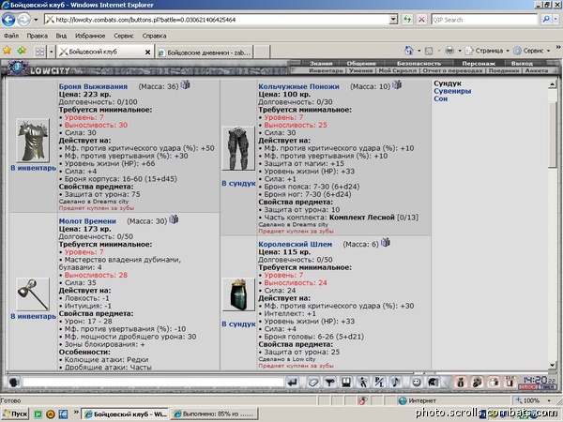This screenshot has height=422, width=563.
Task: Select Безопасность in game top menu
Action: pyautogui.click(x=418, y=64)
